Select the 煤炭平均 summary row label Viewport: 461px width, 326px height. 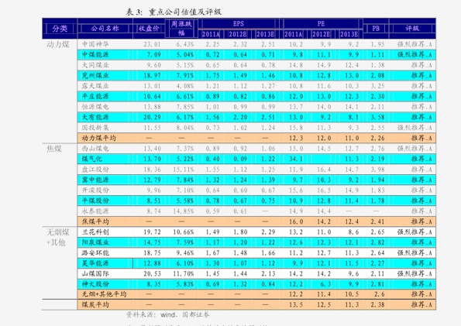click(x=95, y=305)
